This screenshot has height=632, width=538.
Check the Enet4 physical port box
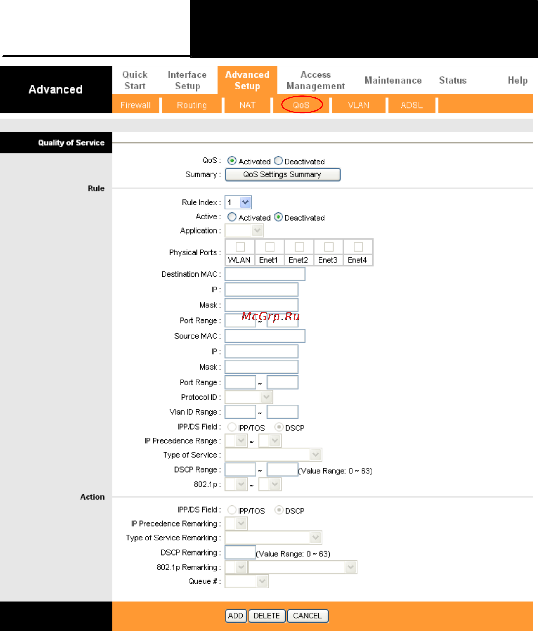pos(358,247)
